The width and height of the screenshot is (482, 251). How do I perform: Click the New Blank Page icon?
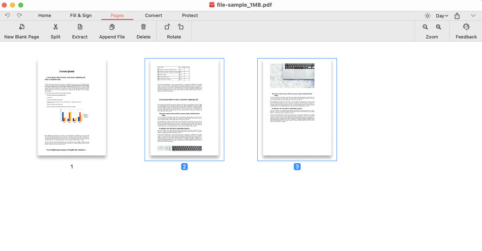pos(22,27)
